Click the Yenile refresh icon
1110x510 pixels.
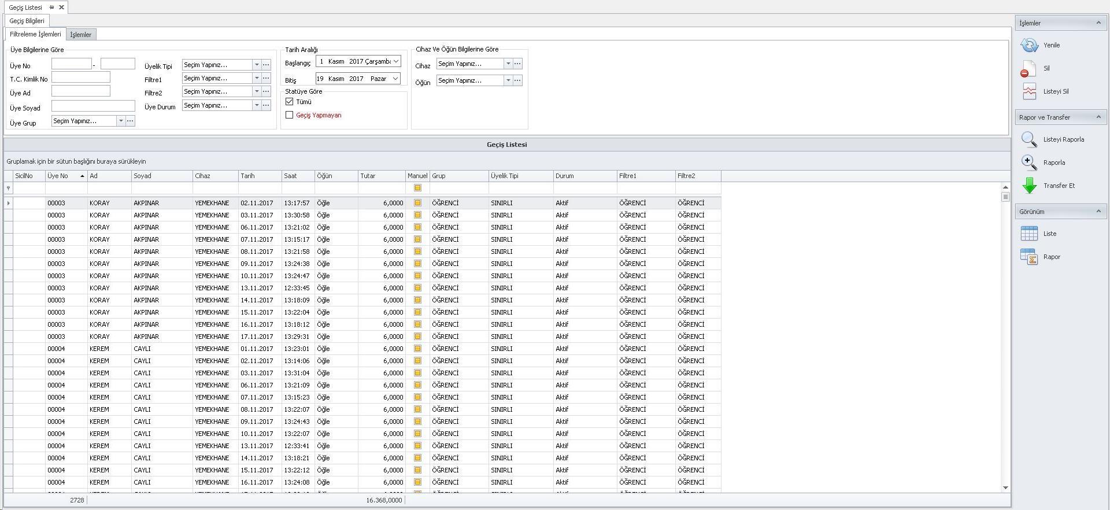(x=1030, y=45)
